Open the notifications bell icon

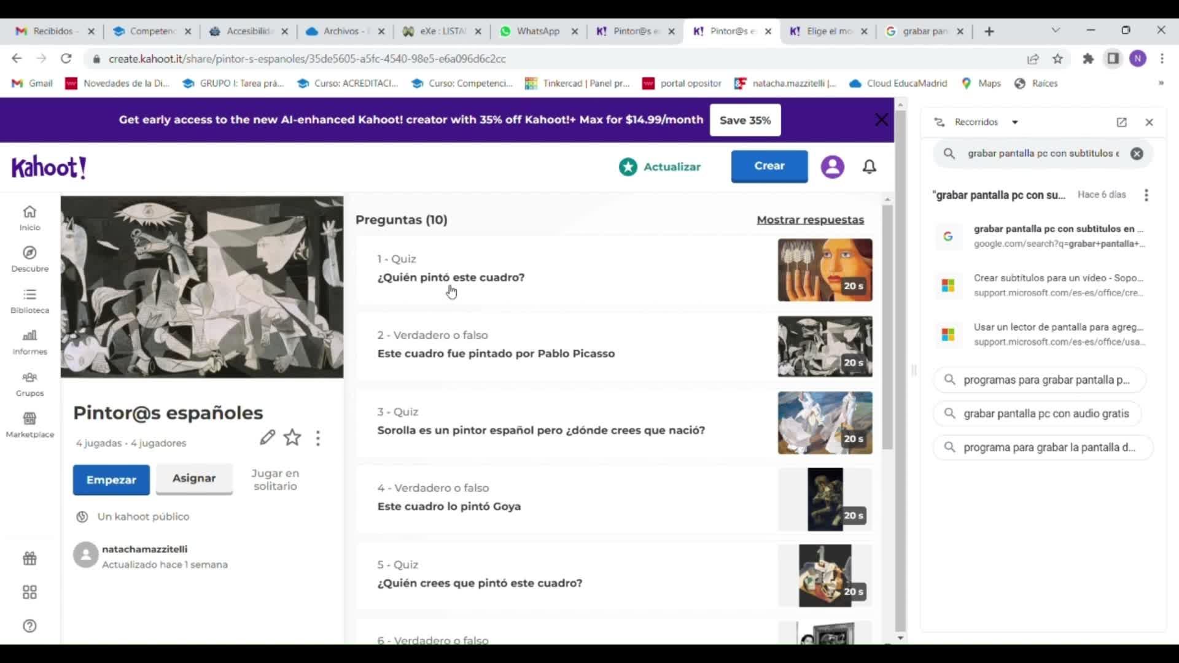click(870, 166)
